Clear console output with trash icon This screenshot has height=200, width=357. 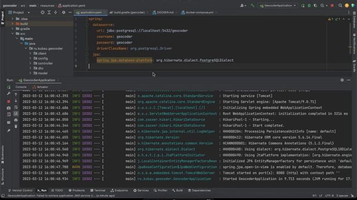(x=16, y=126)
